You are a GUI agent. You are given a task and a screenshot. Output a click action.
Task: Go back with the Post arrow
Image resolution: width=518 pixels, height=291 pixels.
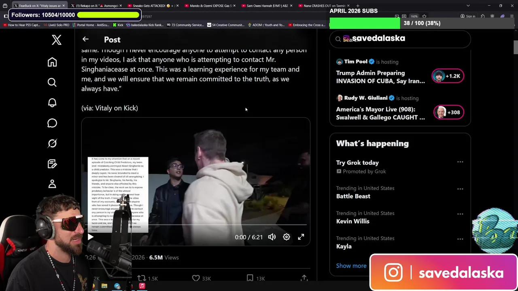(x=85, y=39)
